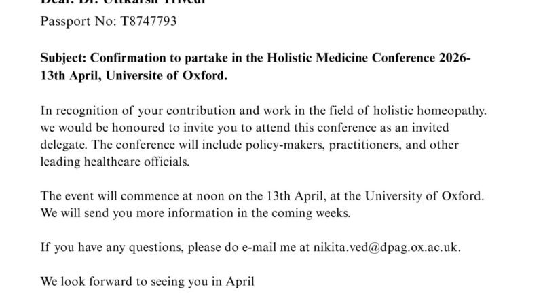Click "The event will commence" sentence start
This screenshot has height=302, width=543.
[99, 197]
